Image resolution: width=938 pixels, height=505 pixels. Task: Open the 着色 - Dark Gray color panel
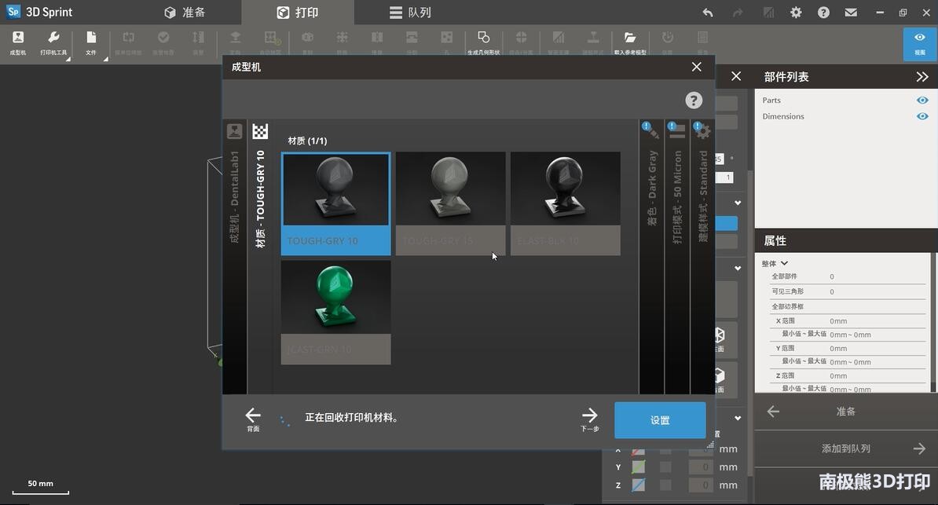click(651, 196)
